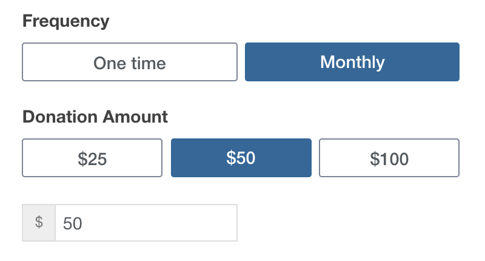Click the dollar sign prefix box

39,223
